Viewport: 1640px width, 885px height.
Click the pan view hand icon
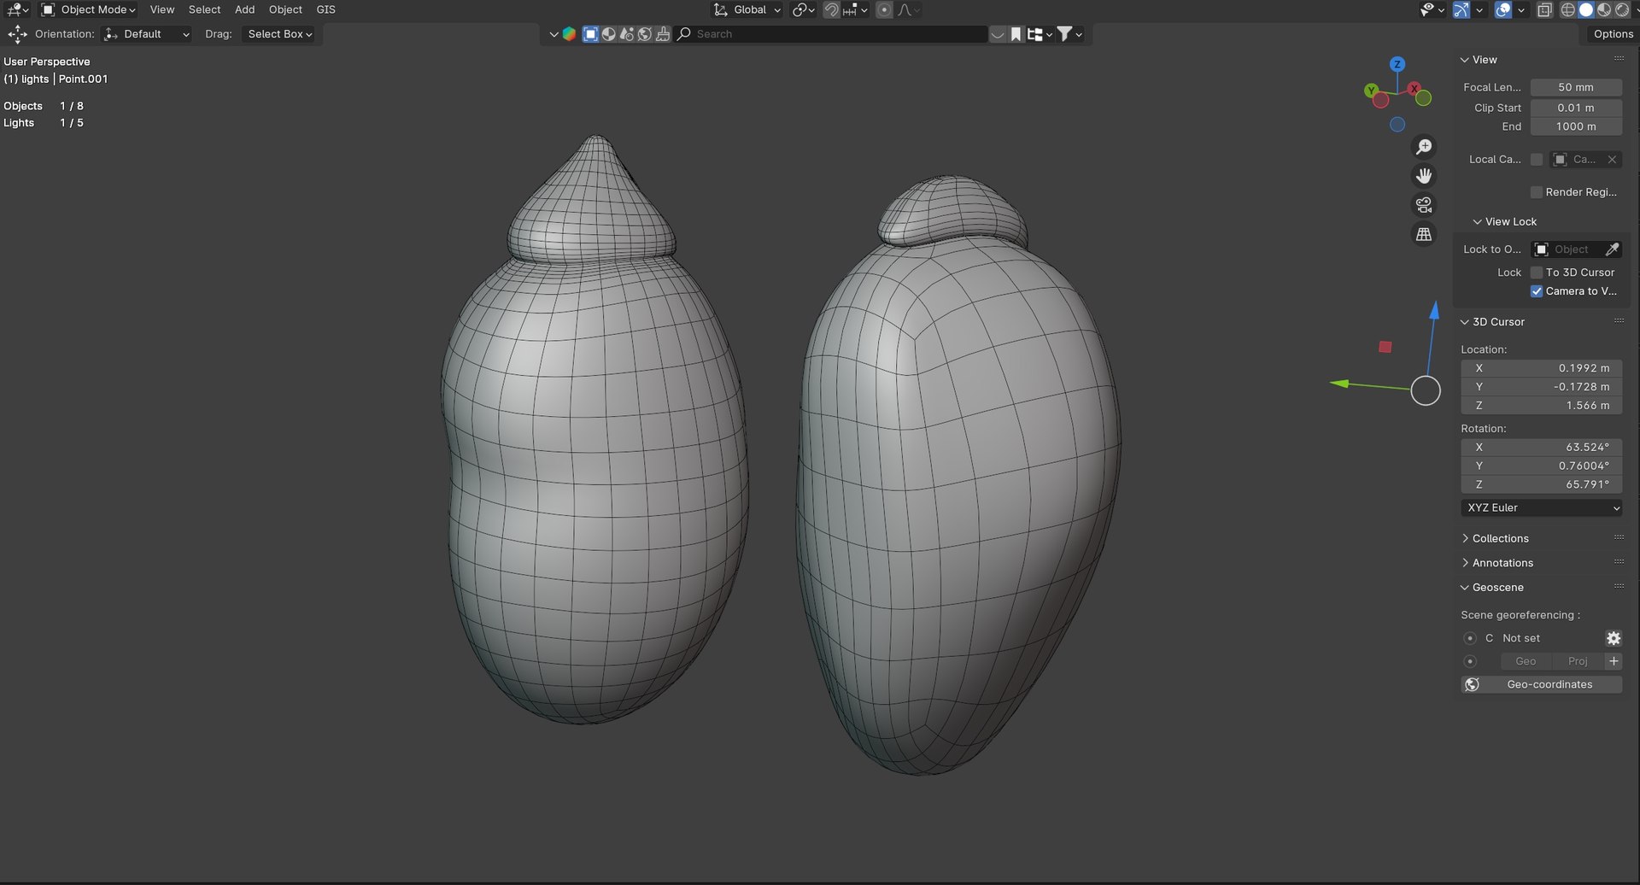1424,176
